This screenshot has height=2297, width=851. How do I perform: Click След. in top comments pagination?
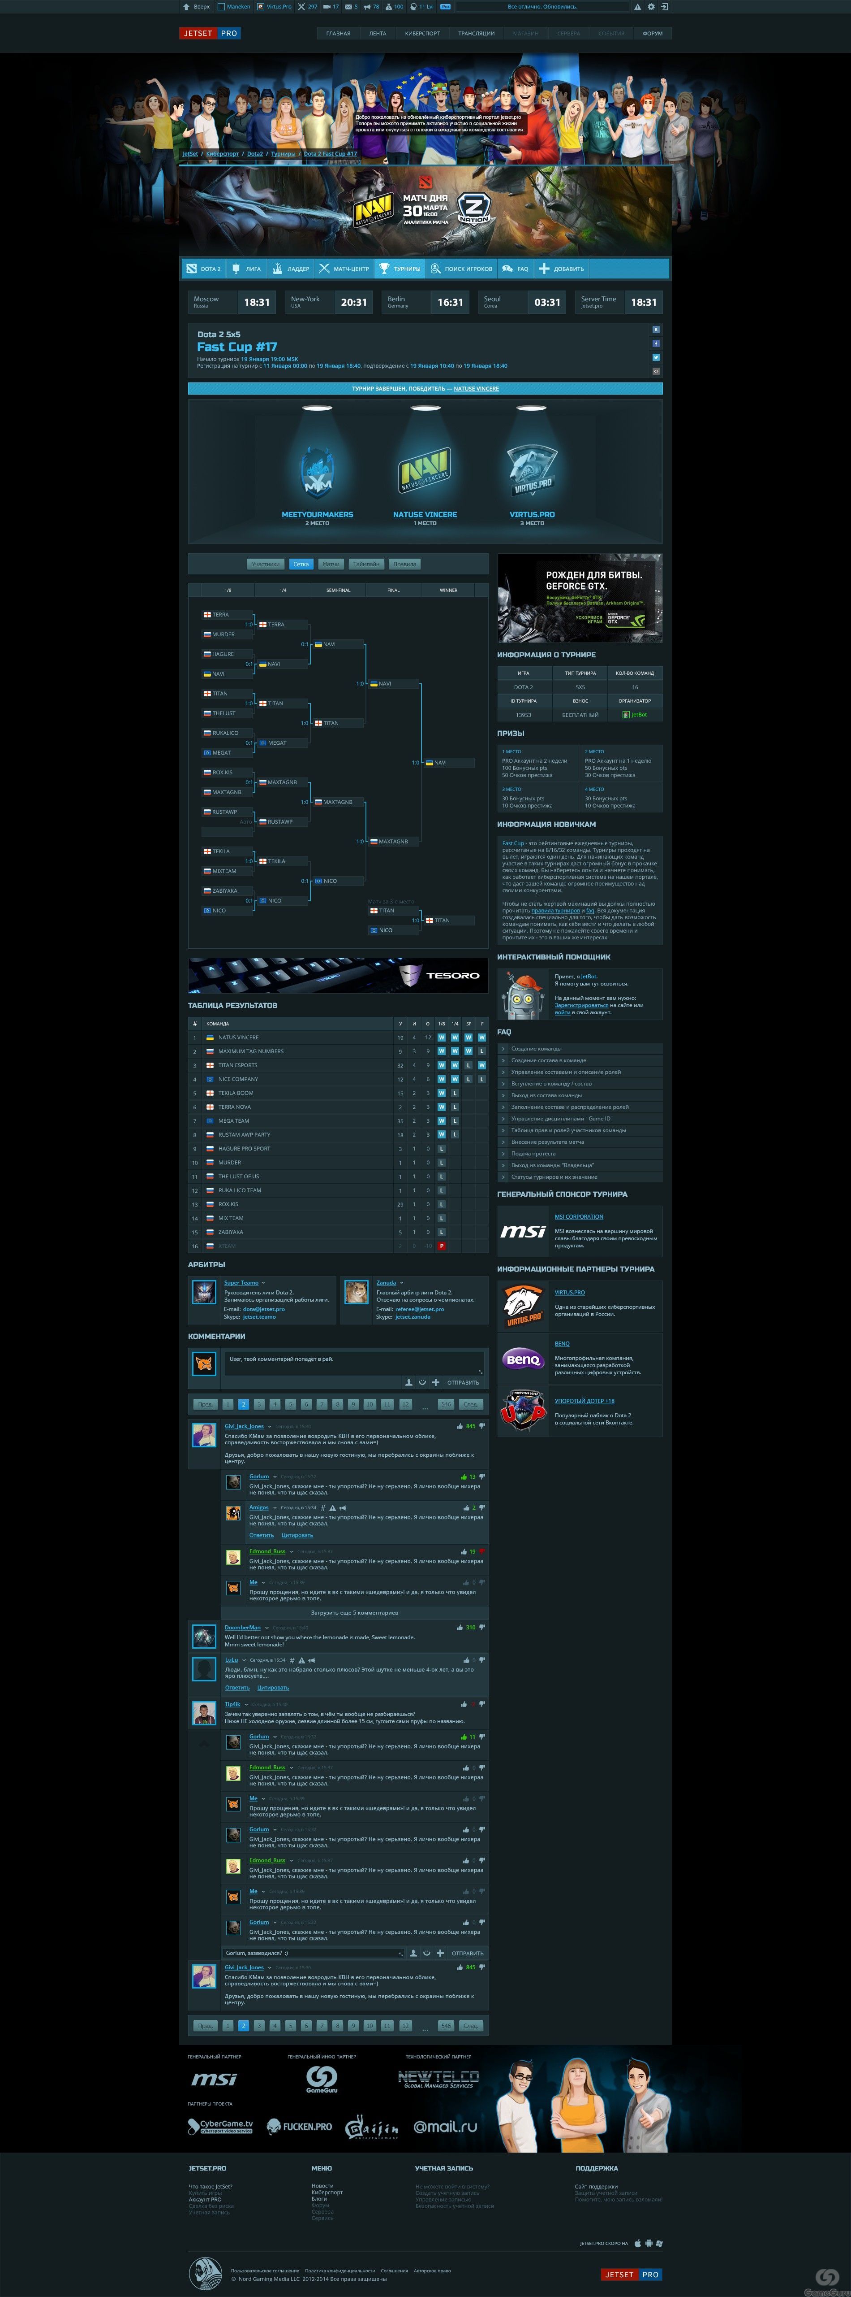pos(470,1403)
